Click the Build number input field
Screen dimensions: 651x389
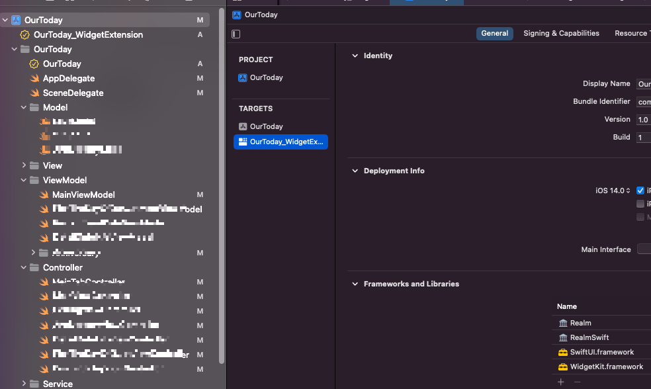tap(644, 138)
